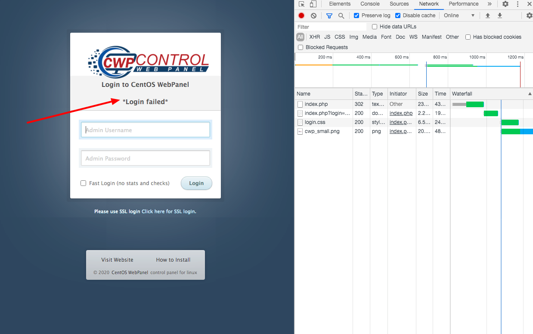Toggle the device toolbar icon
533x334 pixels.
point(313,4)
